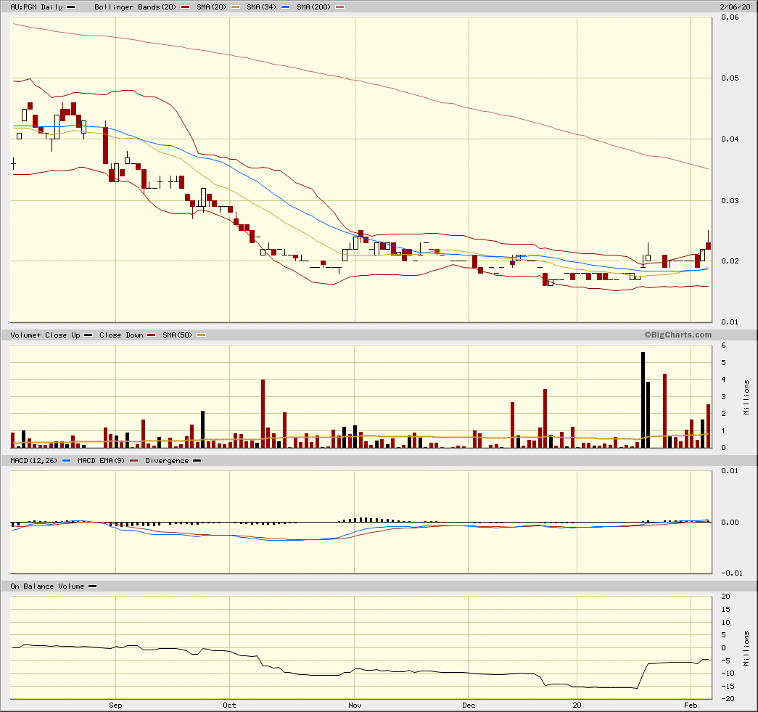
Task: Click the SMA(34) legend label
Action: tap(262, 7)
